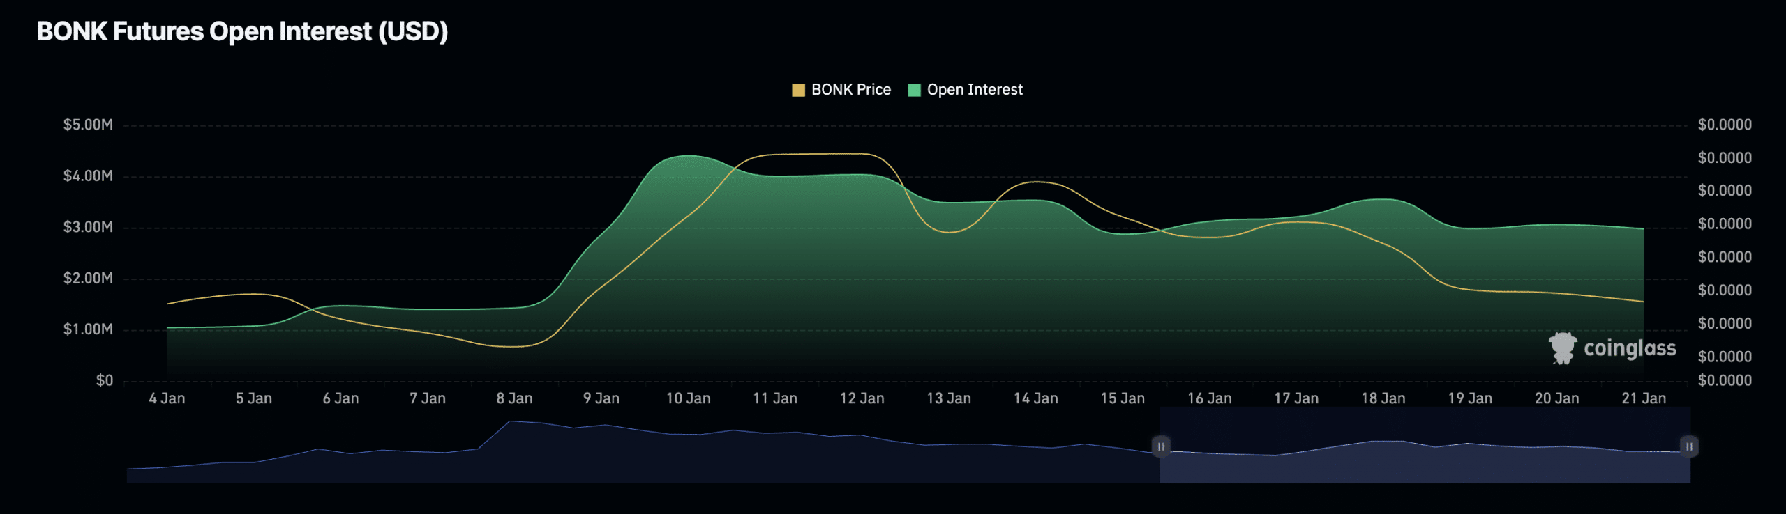Click the 13 Jan date label
The width and height of the screenshot is (1786, 514).
tap(949, 398)
